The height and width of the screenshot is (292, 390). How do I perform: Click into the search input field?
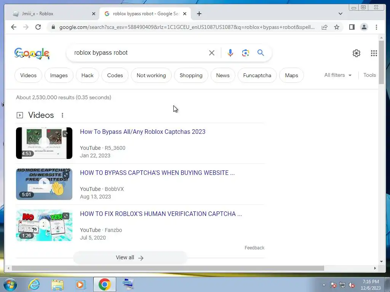139,52
